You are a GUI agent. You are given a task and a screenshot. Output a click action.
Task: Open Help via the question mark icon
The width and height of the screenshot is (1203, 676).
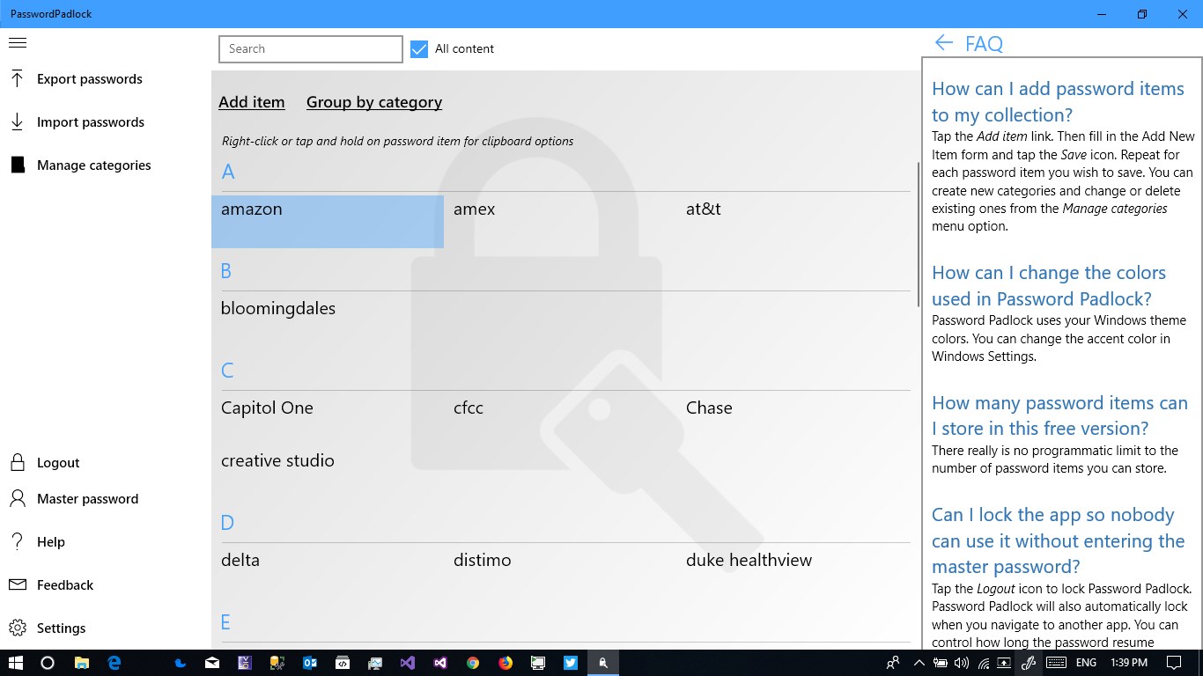15,541
